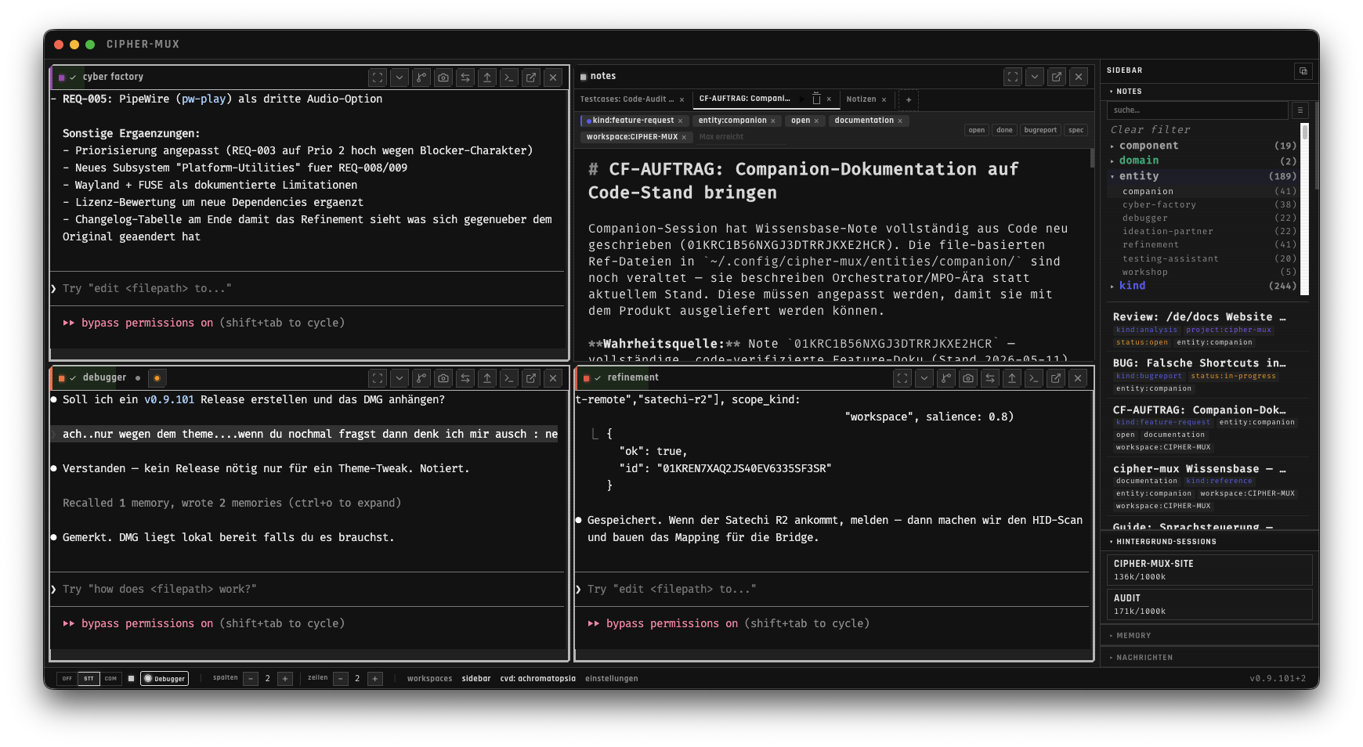The width and height of the screenshot is (1363, 747).
Task: Pop out the cyber factory pane to external window
Action: pos(531,78)
